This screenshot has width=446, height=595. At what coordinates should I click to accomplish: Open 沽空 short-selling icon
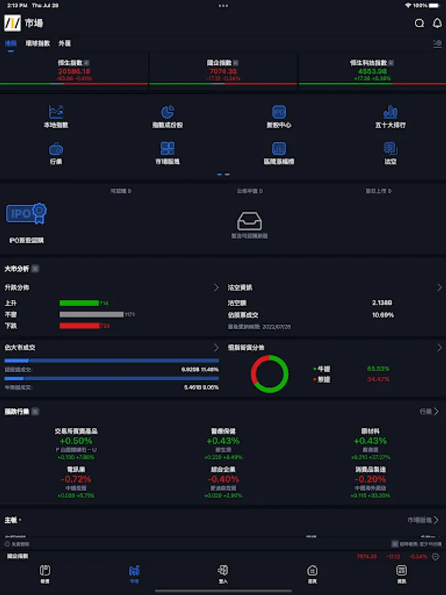tap(390, 148)
